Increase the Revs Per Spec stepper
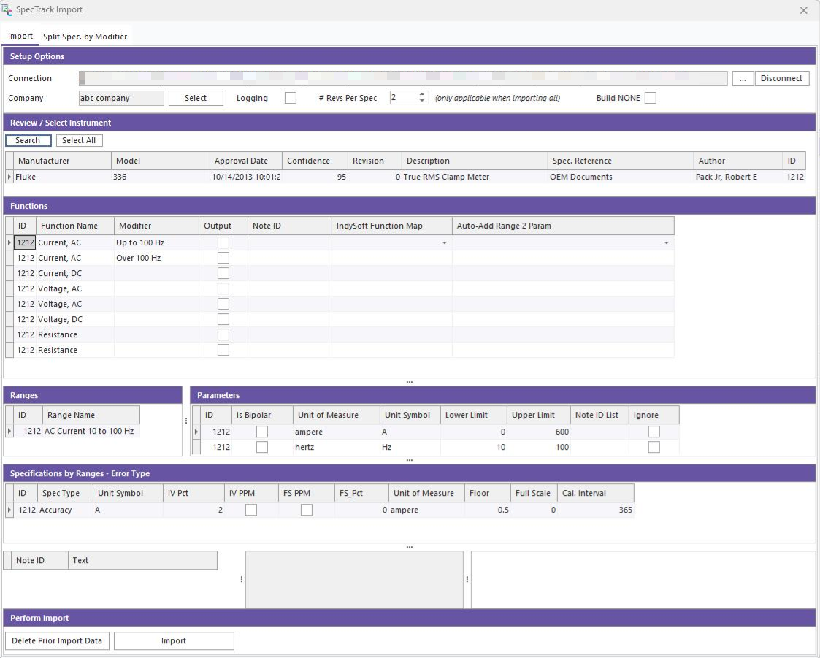The width and height of the screenshot is (820, 658). point(422,94)
